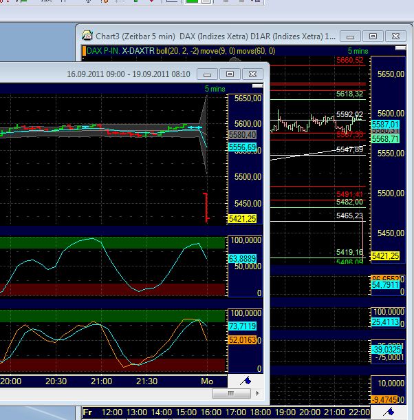Click the 16:00 time label in Chart3
414x420 pixels.
(211, 412)
